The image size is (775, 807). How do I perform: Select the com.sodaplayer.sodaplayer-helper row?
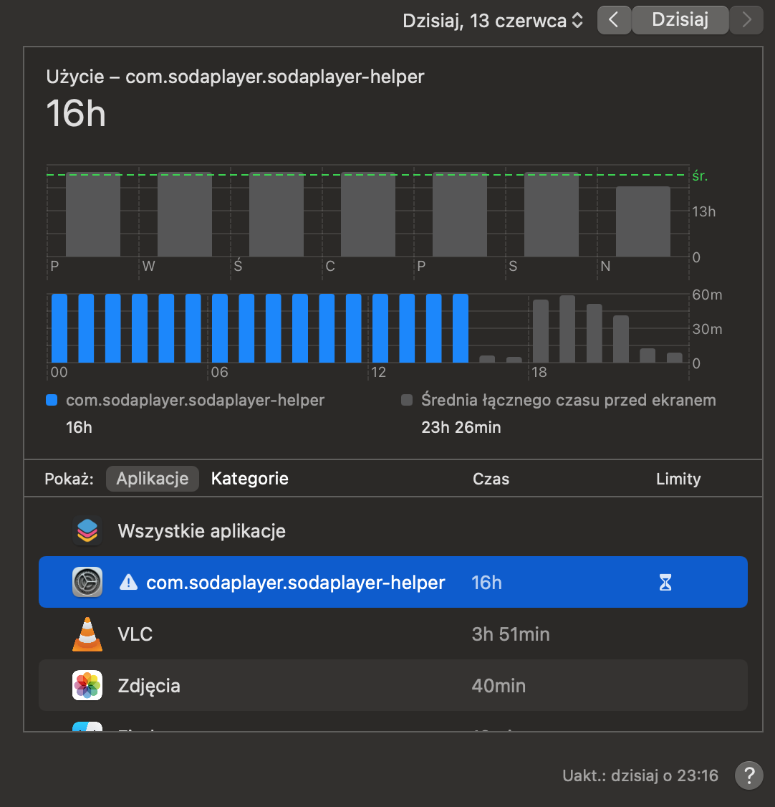(393, 582)
